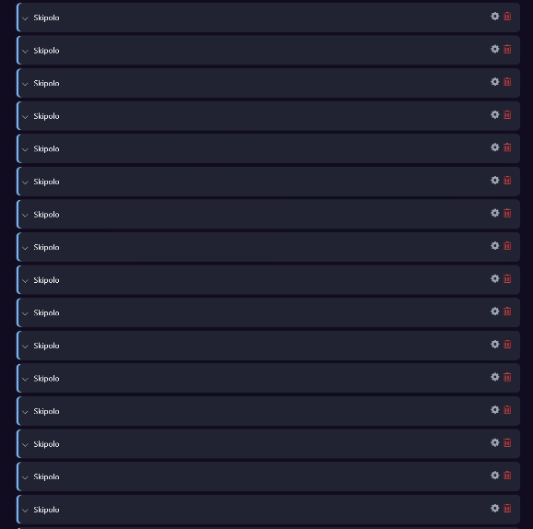Delete the last fully visible Skipolo row

click(x=507, y=509)
